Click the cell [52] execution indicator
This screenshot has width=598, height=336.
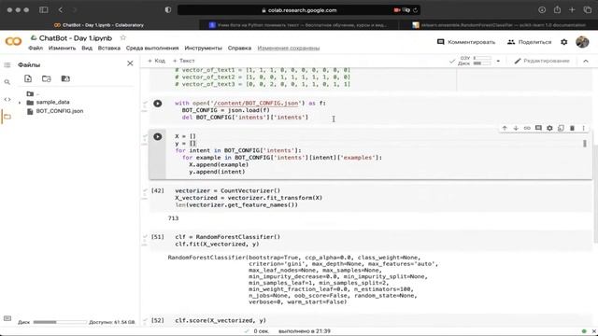(158, 320)
